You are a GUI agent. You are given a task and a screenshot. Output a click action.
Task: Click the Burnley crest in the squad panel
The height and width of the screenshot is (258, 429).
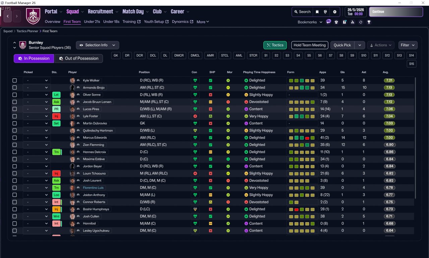coord(23,45)
